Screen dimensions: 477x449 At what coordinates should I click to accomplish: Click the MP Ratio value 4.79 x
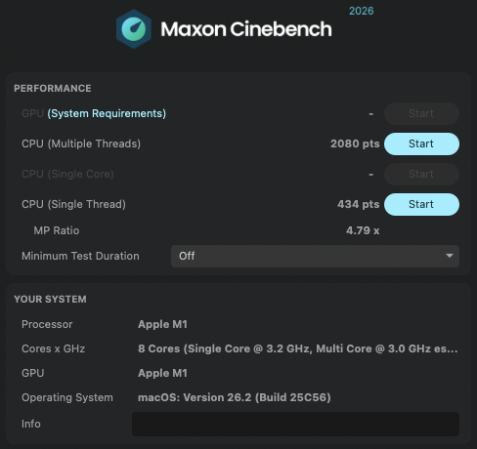pos(363,230)
